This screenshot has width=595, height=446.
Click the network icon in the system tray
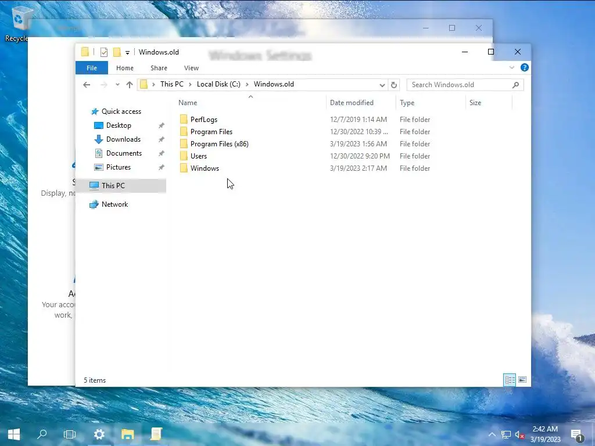(506, 434)
